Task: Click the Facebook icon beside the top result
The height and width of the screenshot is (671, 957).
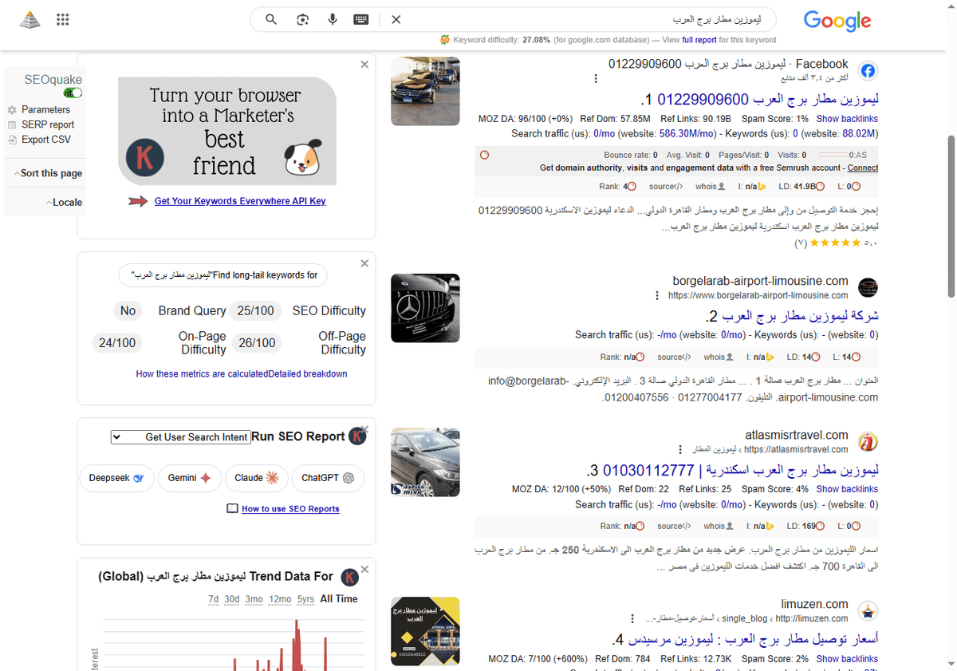Action: (868, 70)
